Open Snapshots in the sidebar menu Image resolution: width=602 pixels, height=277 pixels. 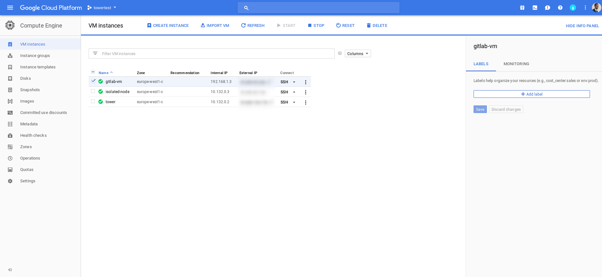click(30, 90)
